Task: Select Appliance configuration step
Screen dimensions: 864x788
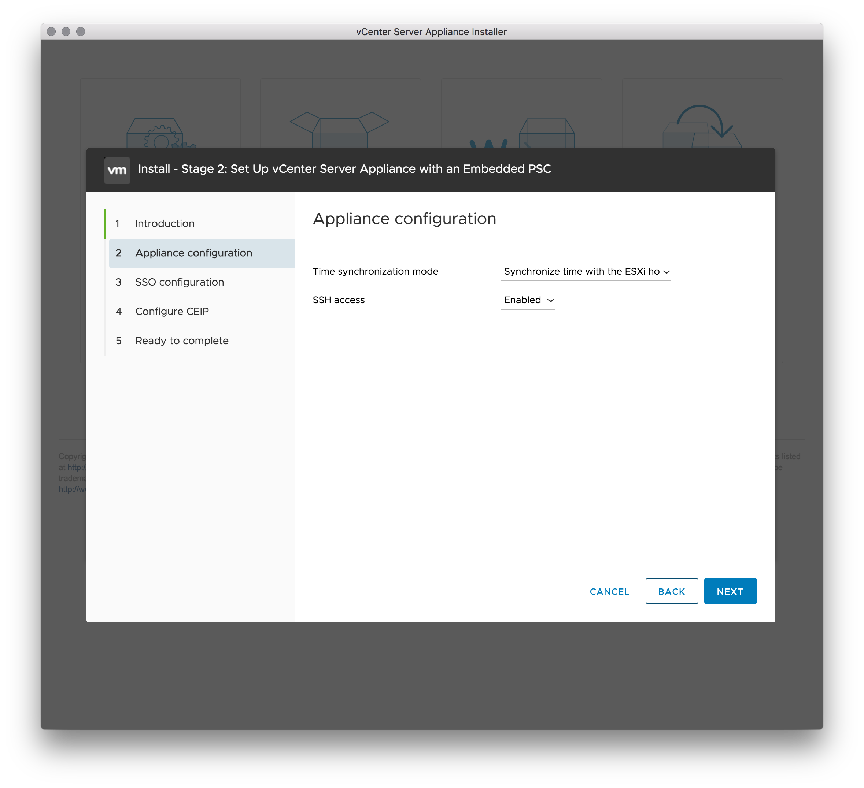Action: (x=202, y=253)
